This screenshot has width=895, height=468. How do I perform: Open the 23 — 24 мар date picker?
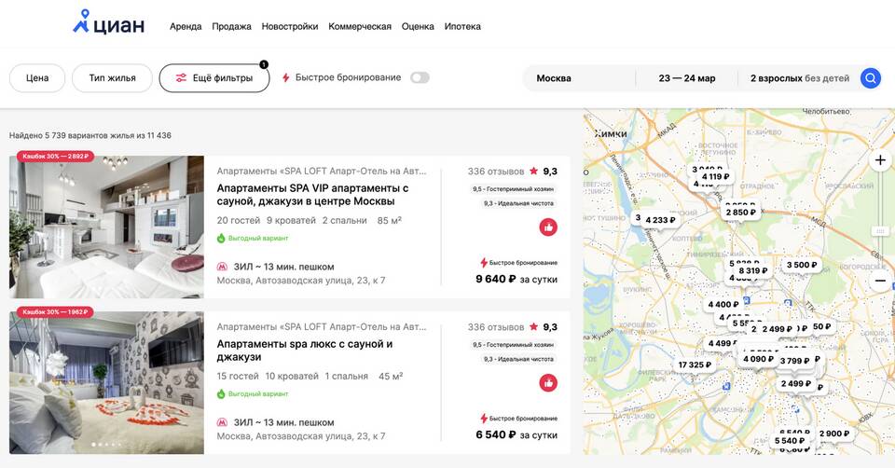pos(687,78)
